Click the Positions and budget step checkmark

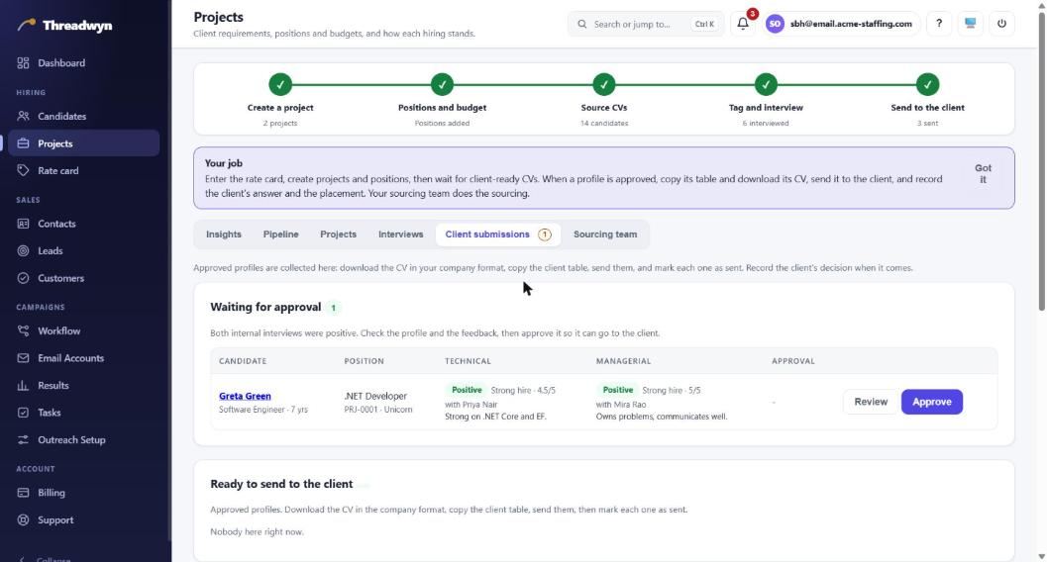(x=442, y=85)
